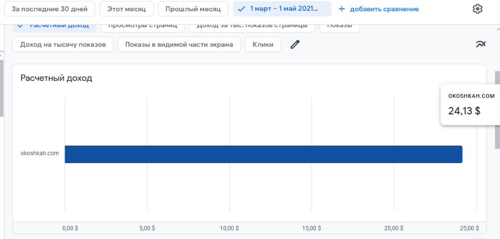Toggle Показы в видимой части экрана chip
Screen dimensions: 500x239
point(179,44)
